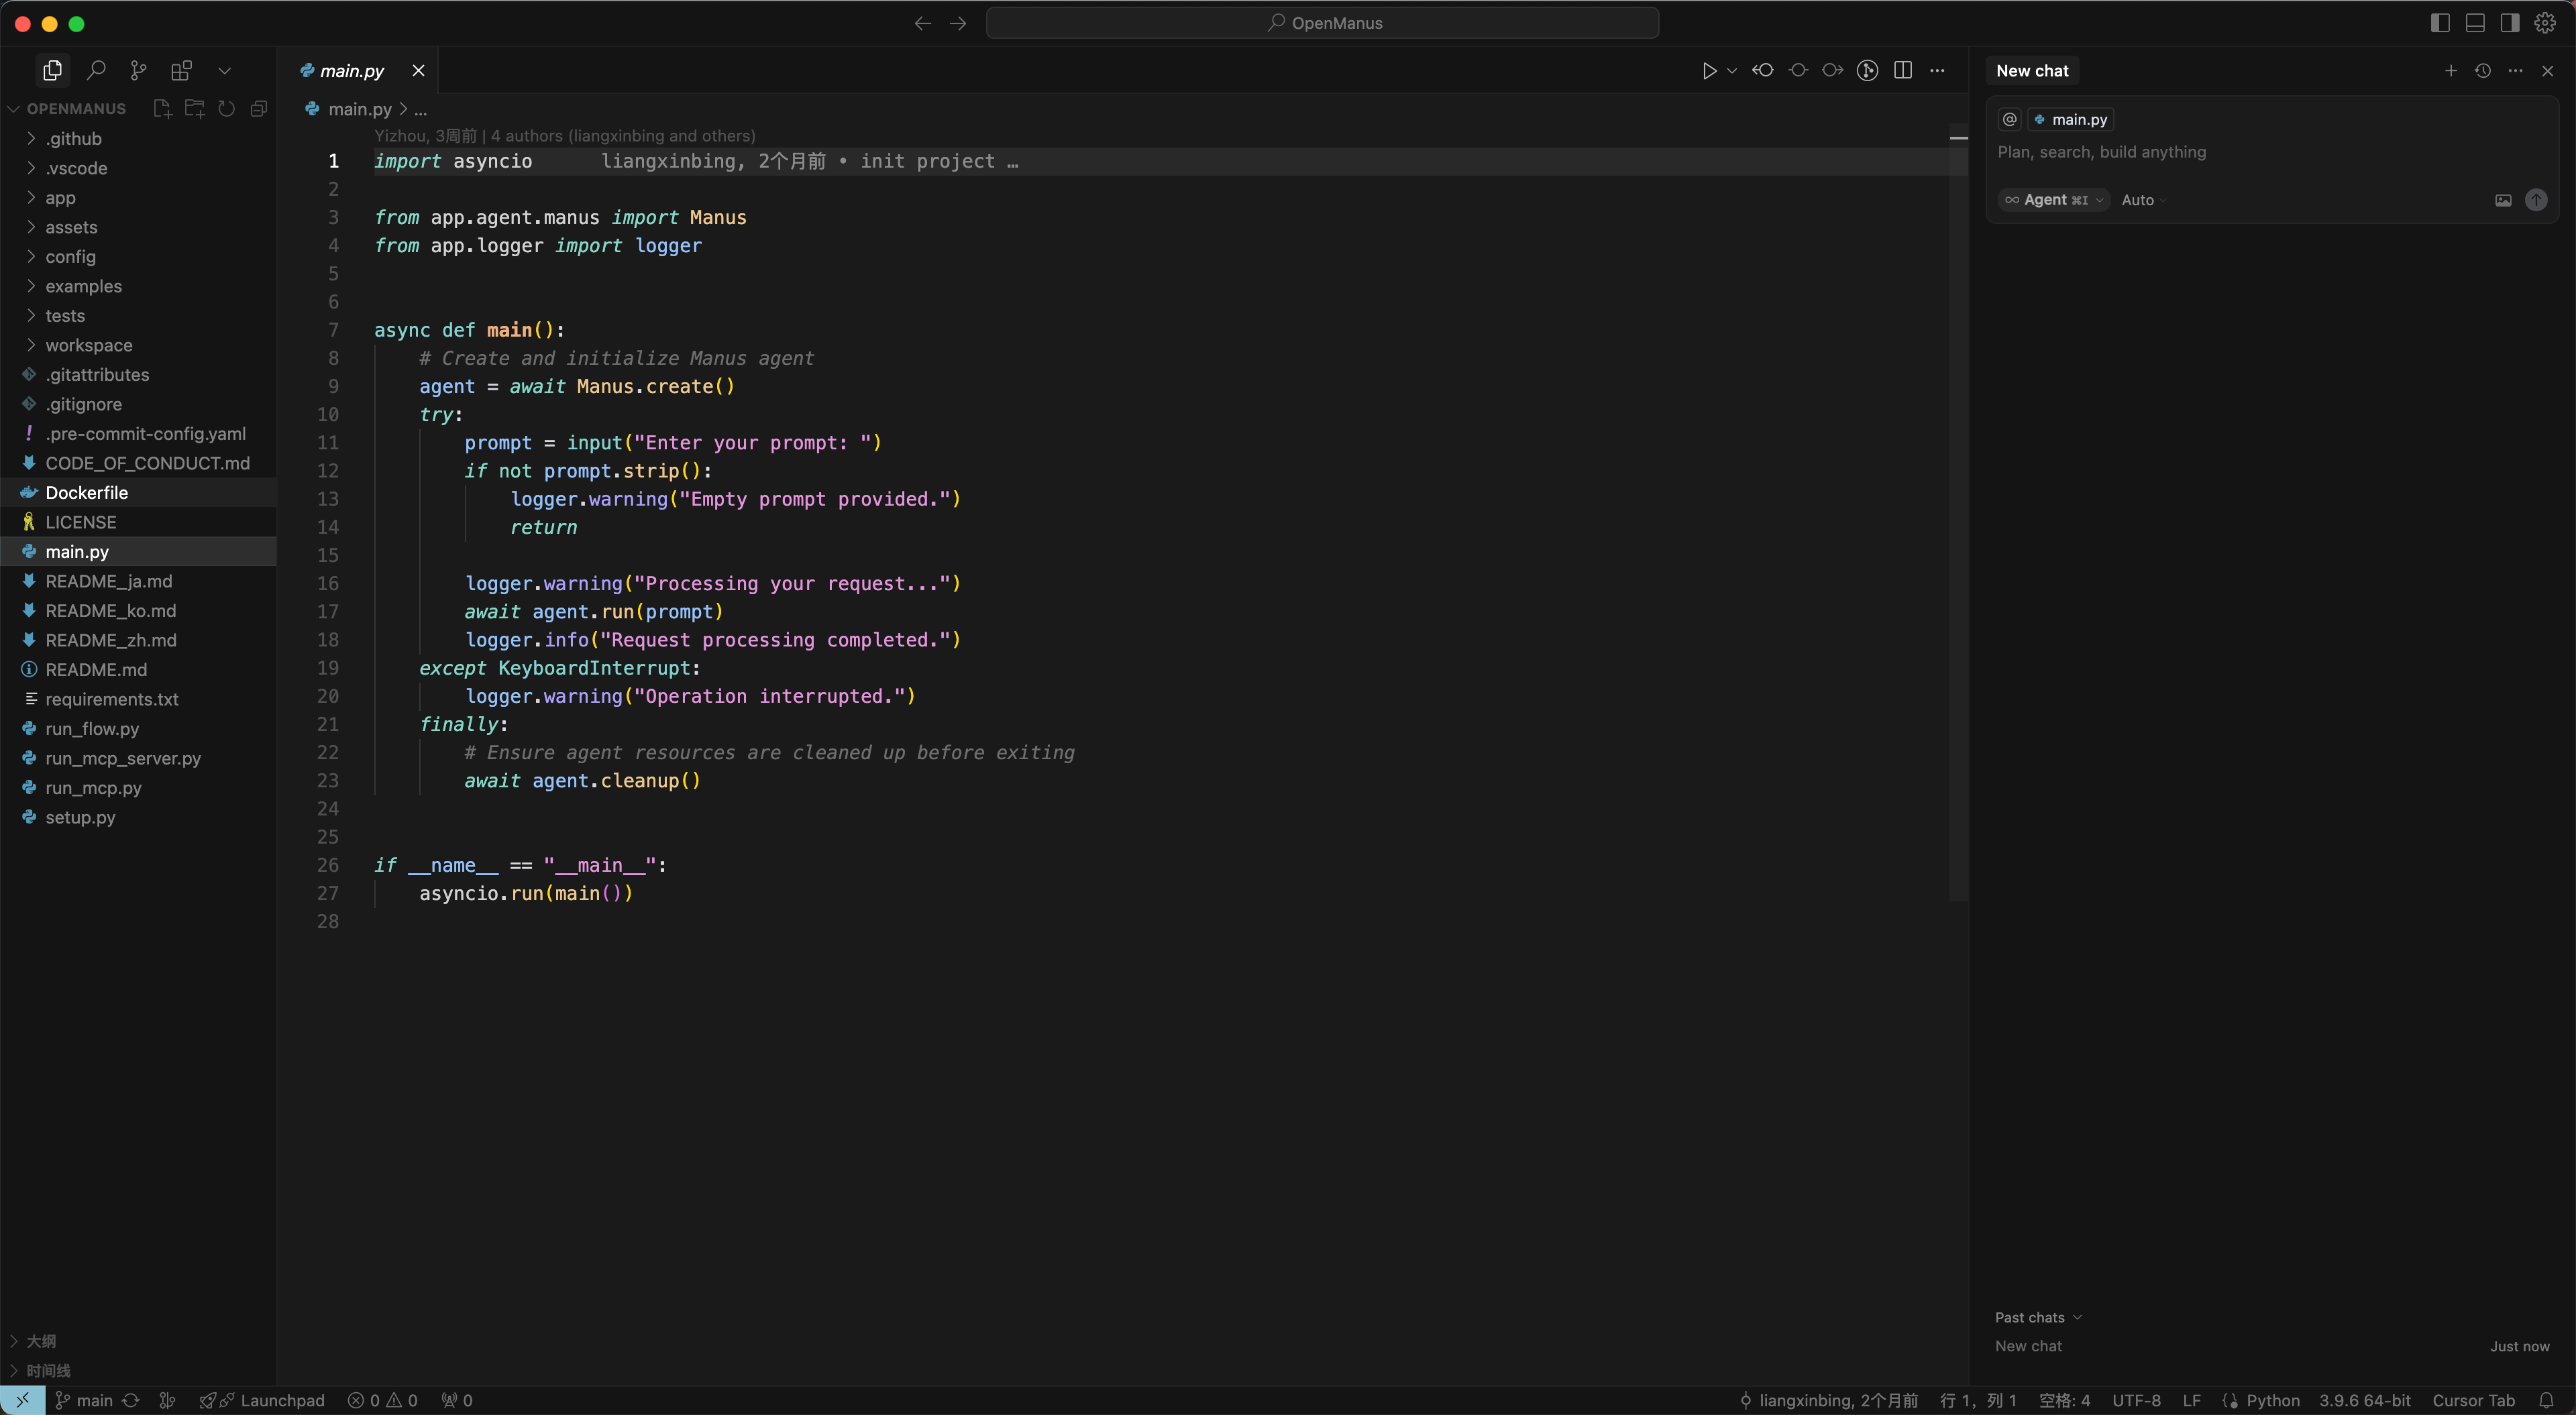
Task: Click the New File icon in explorer
Action: pyautogui.click(x=162, y=108)
